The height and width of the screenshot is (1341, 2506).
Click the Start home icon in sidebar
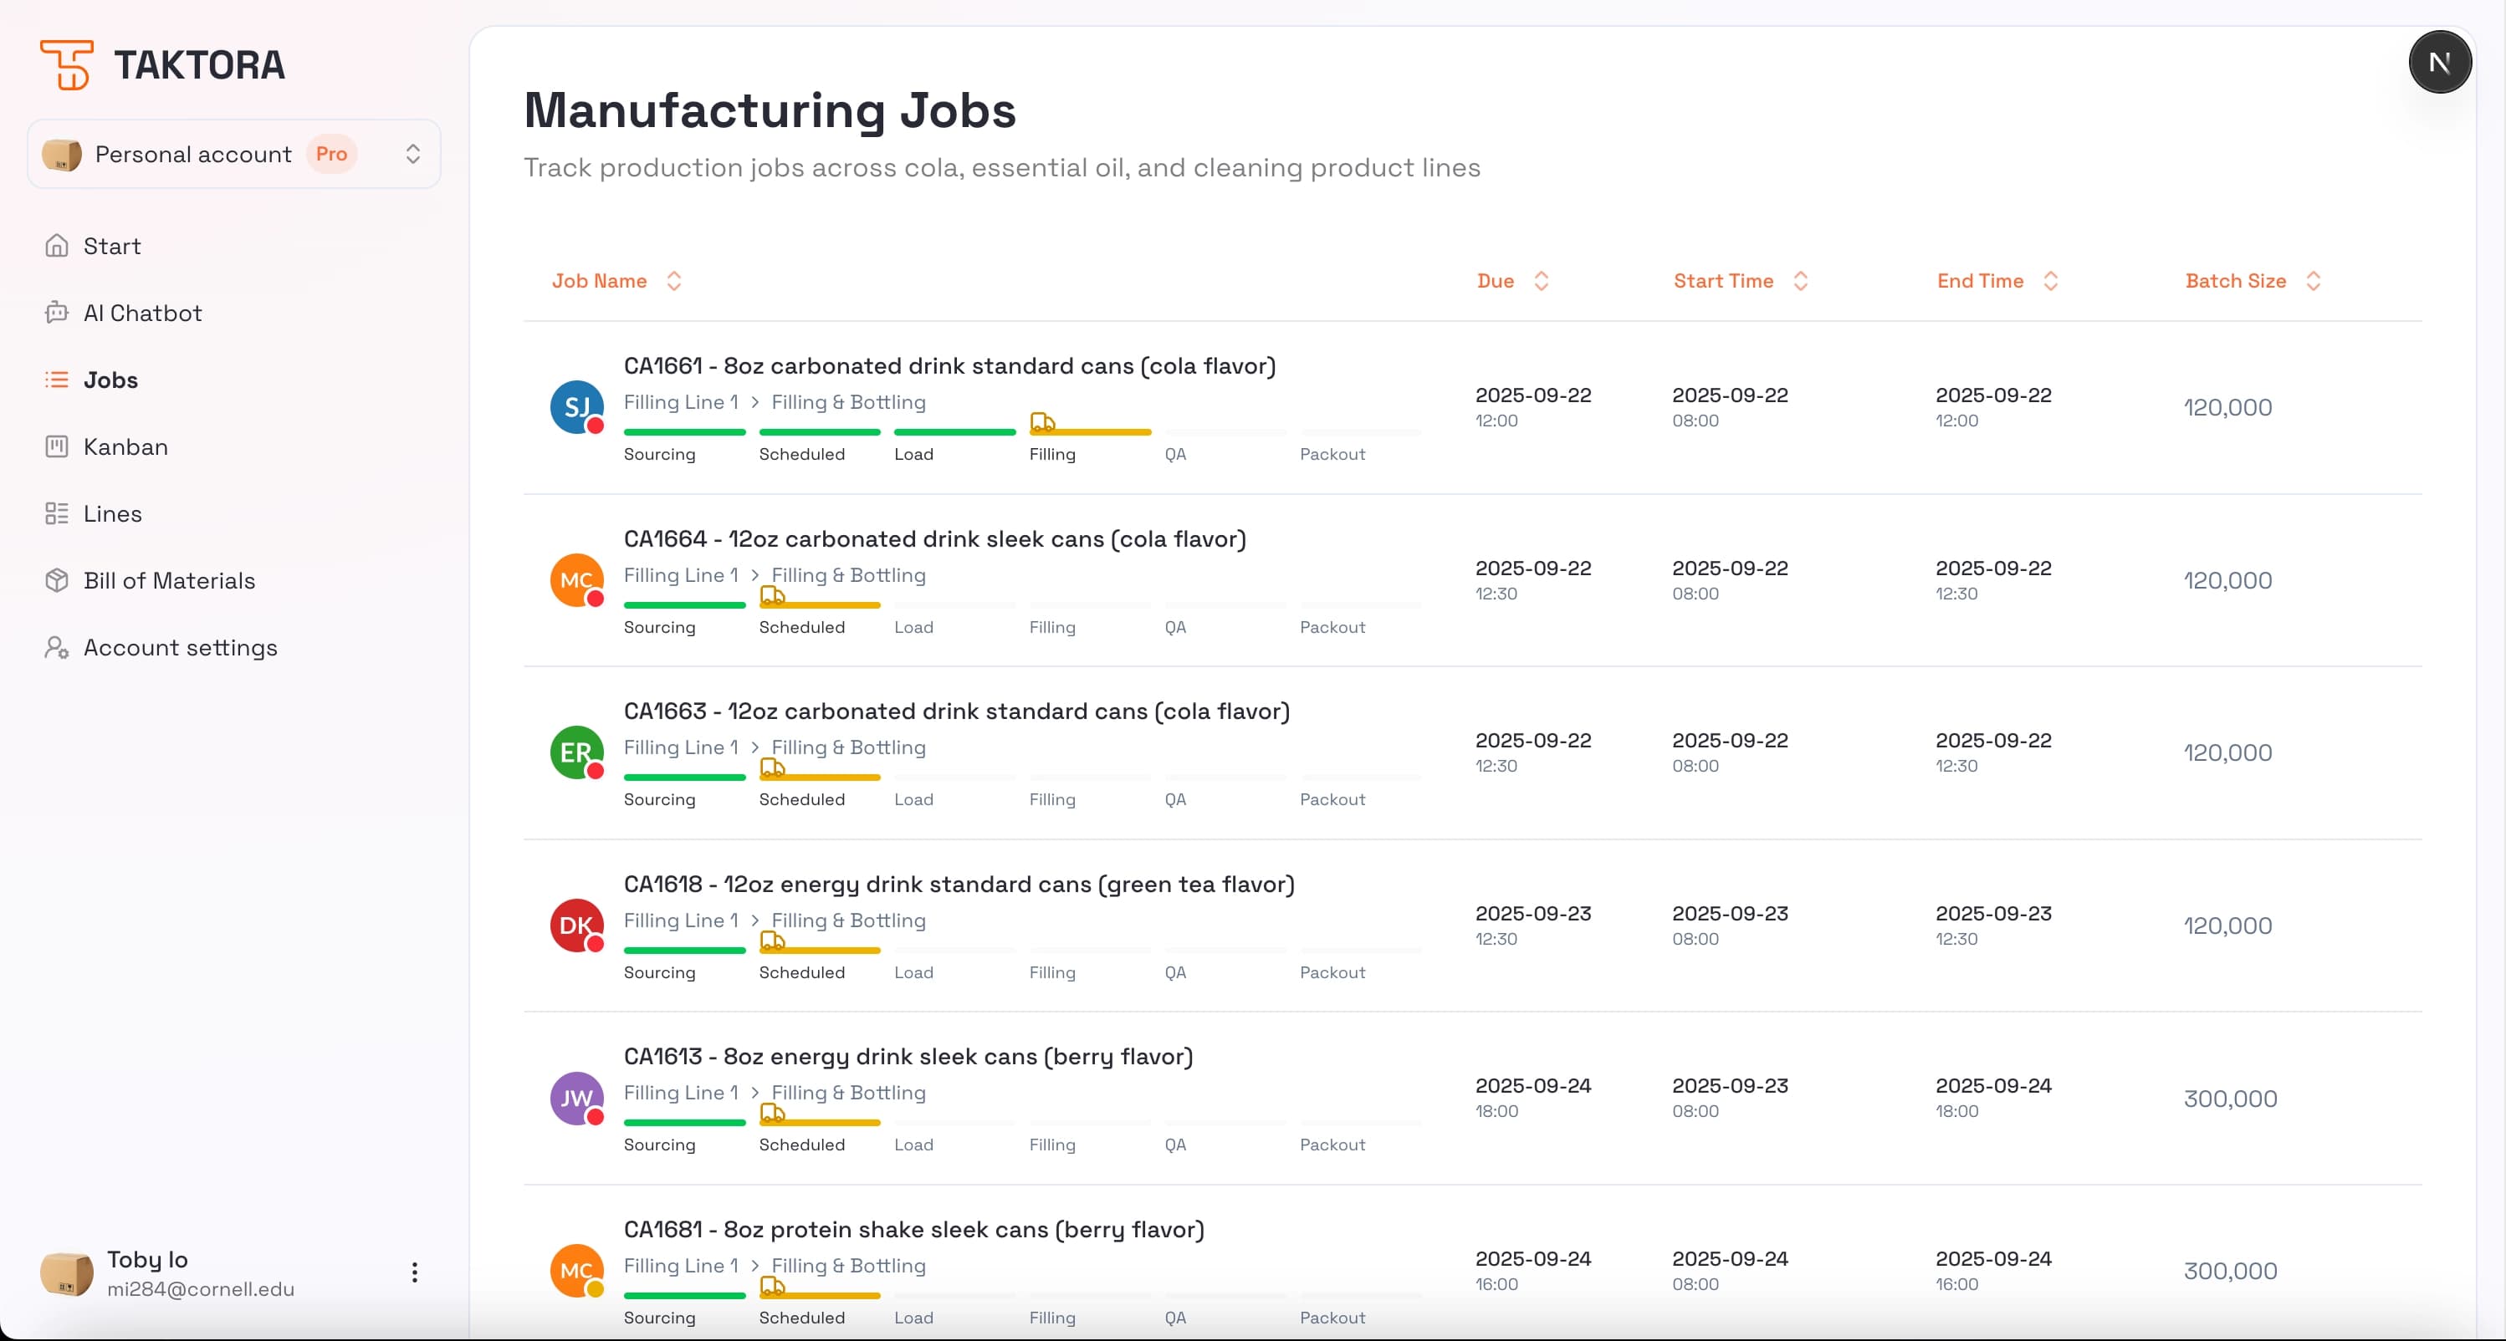[58, 246]
